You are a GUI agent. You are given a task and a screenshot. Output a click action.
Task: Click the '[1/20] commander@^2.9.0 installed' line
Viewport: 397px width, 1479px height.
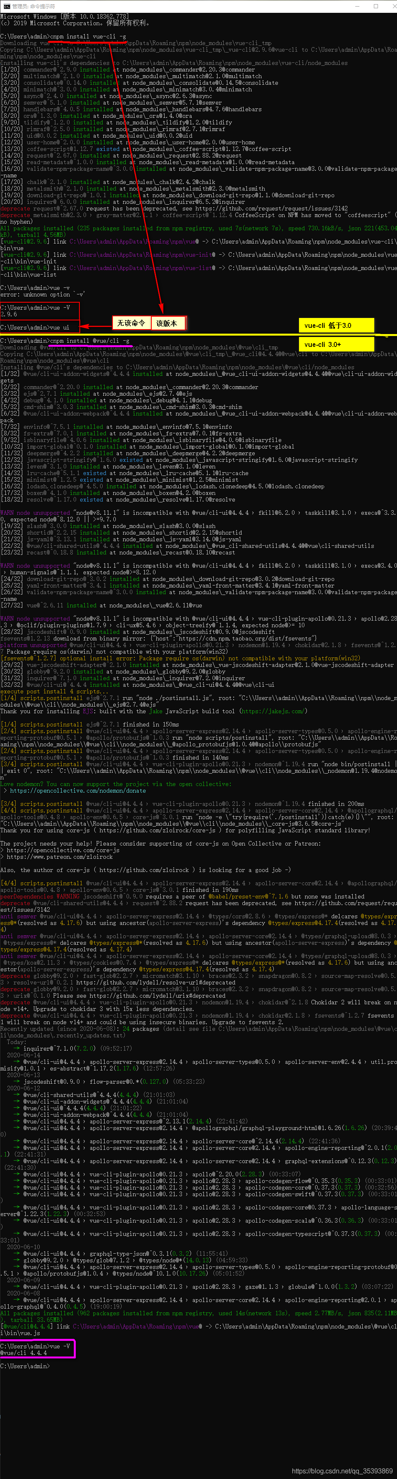click(127, 69)
